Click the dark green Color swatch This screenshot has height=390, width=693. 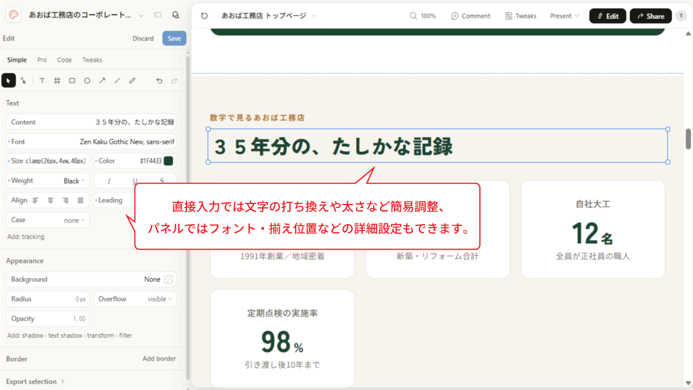point(168,161)
